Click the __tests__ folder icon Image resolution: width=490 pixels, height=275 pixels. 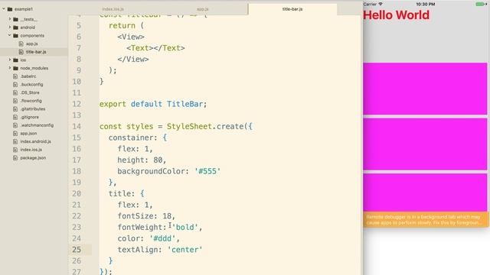15,19
